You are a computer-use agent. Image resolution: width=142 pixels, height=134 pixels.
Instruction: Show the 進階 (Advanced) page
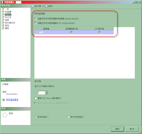coord(7,26)
